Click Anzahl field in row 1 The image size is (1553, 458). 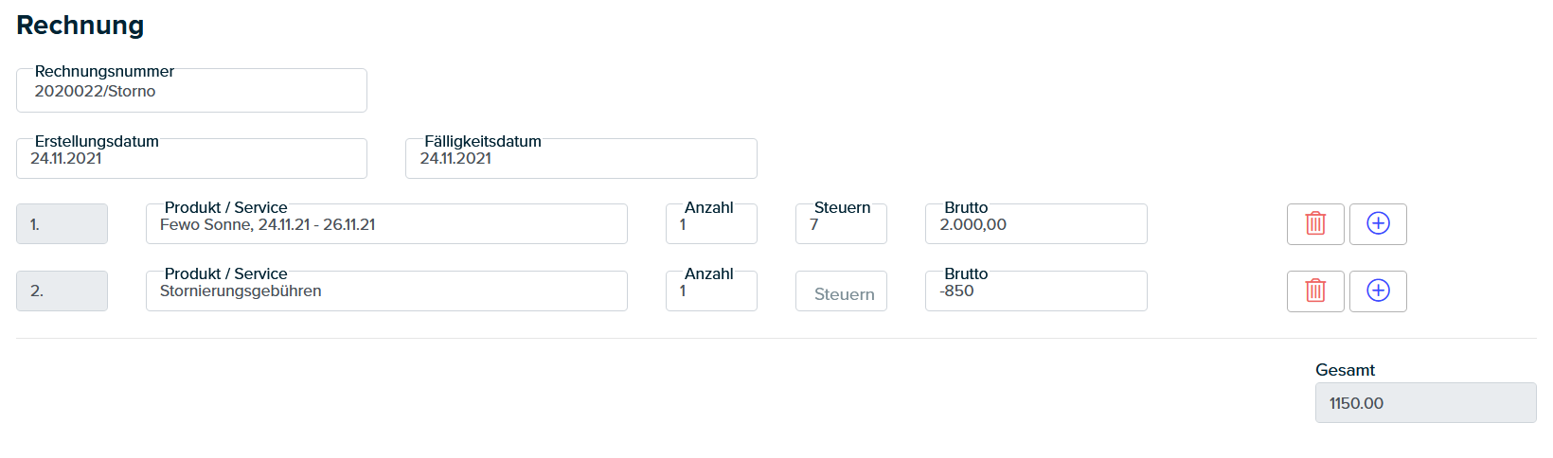[711, 224]
